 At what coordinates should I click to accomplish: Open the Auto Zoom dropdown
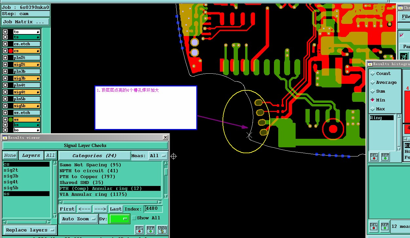click(x=79, y=219)
